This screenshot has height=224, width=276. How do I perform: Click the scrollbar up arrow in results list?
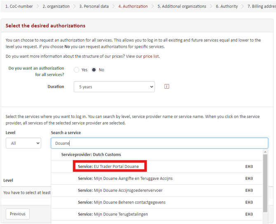[265, 151]
